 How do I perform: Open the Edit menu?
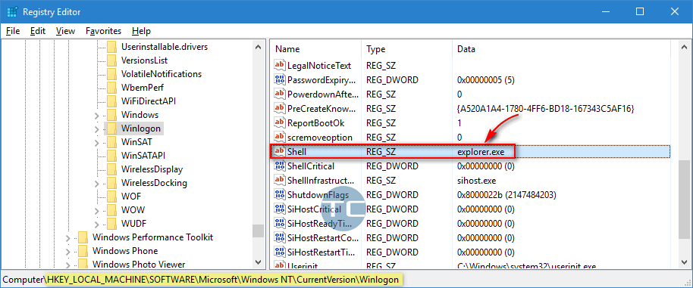[x=38, y=31]
